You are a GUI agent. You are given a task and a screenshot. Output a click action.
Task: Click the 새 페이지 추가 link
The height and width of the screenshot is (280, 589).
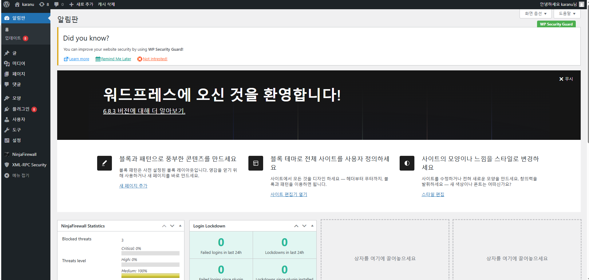click(133, 186)
